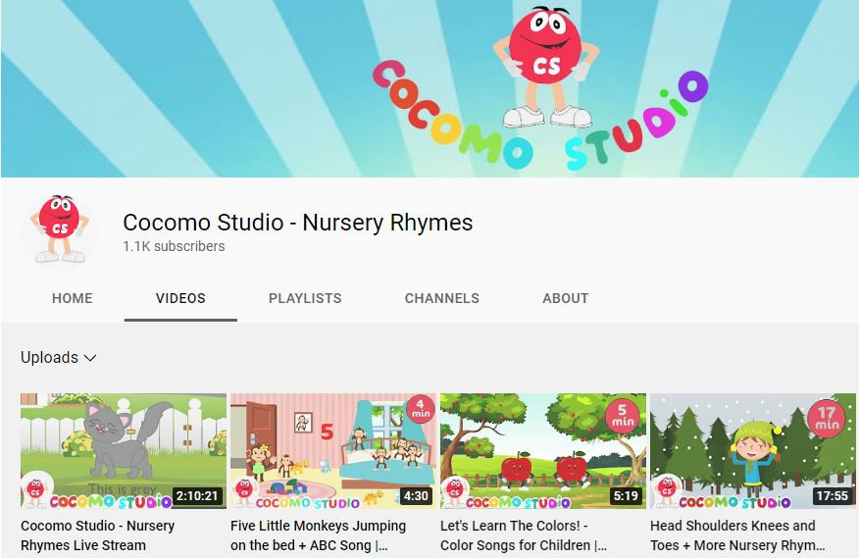Open the Let's Learn The Colors title
Screen dimensions: 859x558
524,535
